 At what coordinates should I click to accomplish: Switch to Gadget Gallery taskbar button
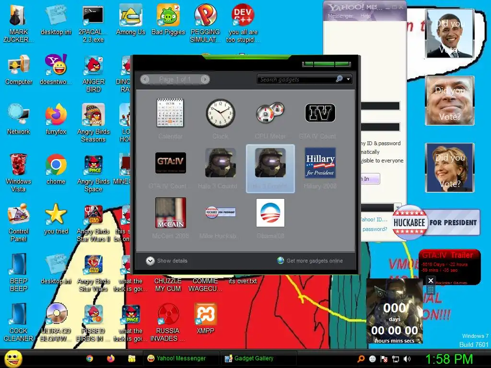258,358
